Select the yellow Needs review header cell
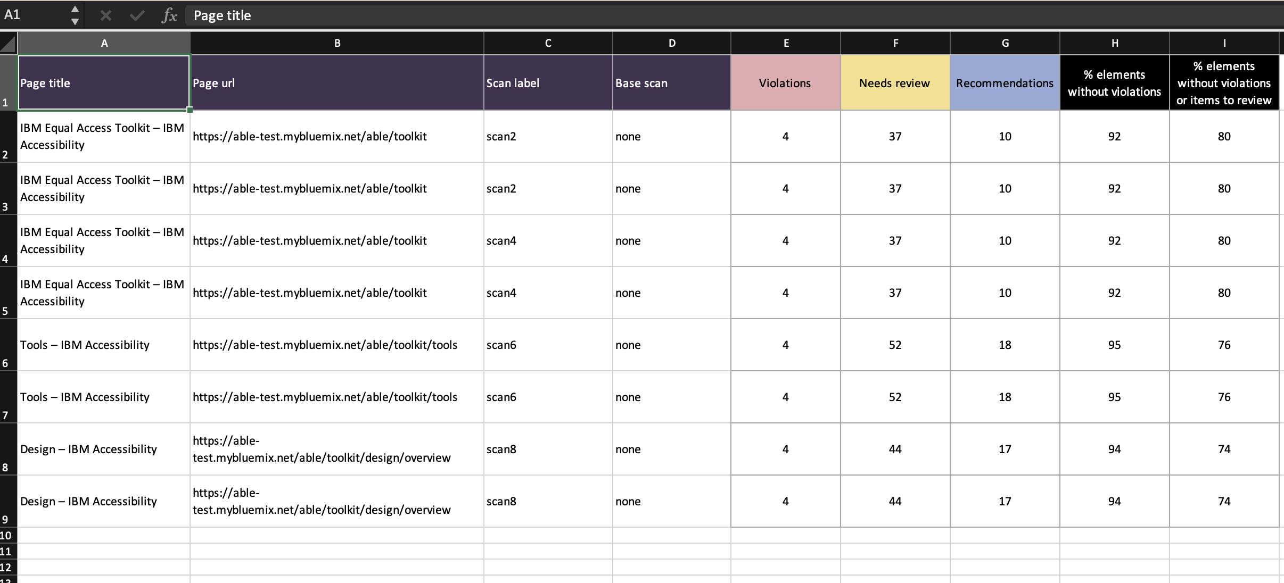 [x=894, y=82]
